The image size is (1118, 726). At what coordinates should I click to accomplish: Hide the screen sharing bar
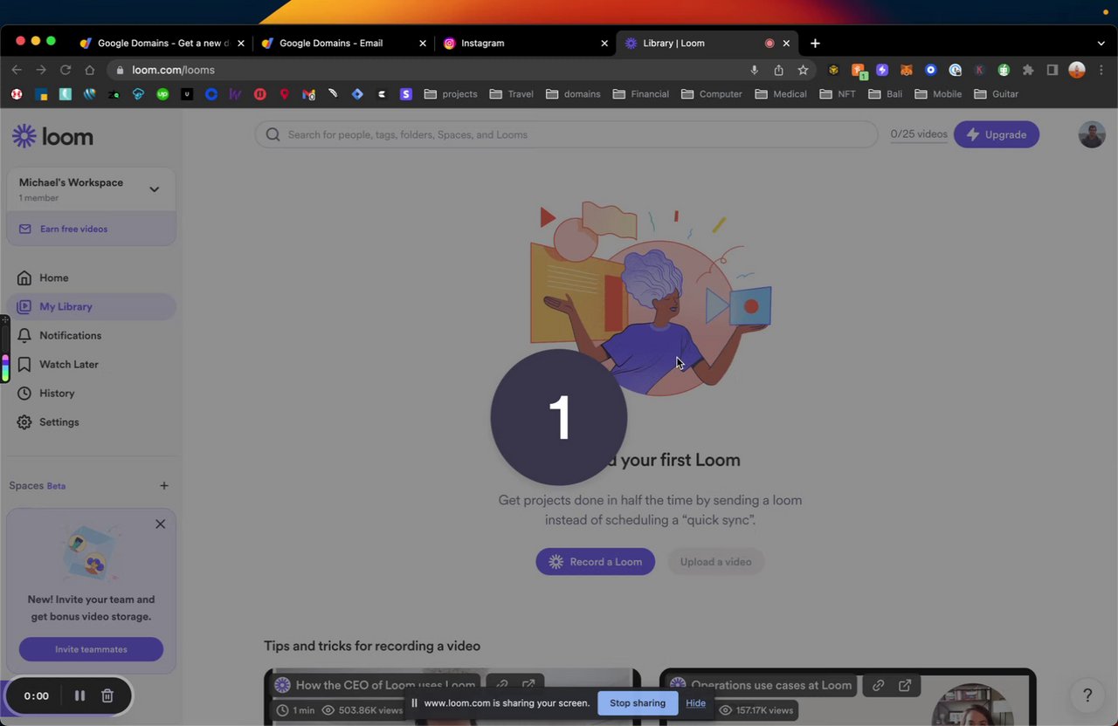tap(696, 703)
